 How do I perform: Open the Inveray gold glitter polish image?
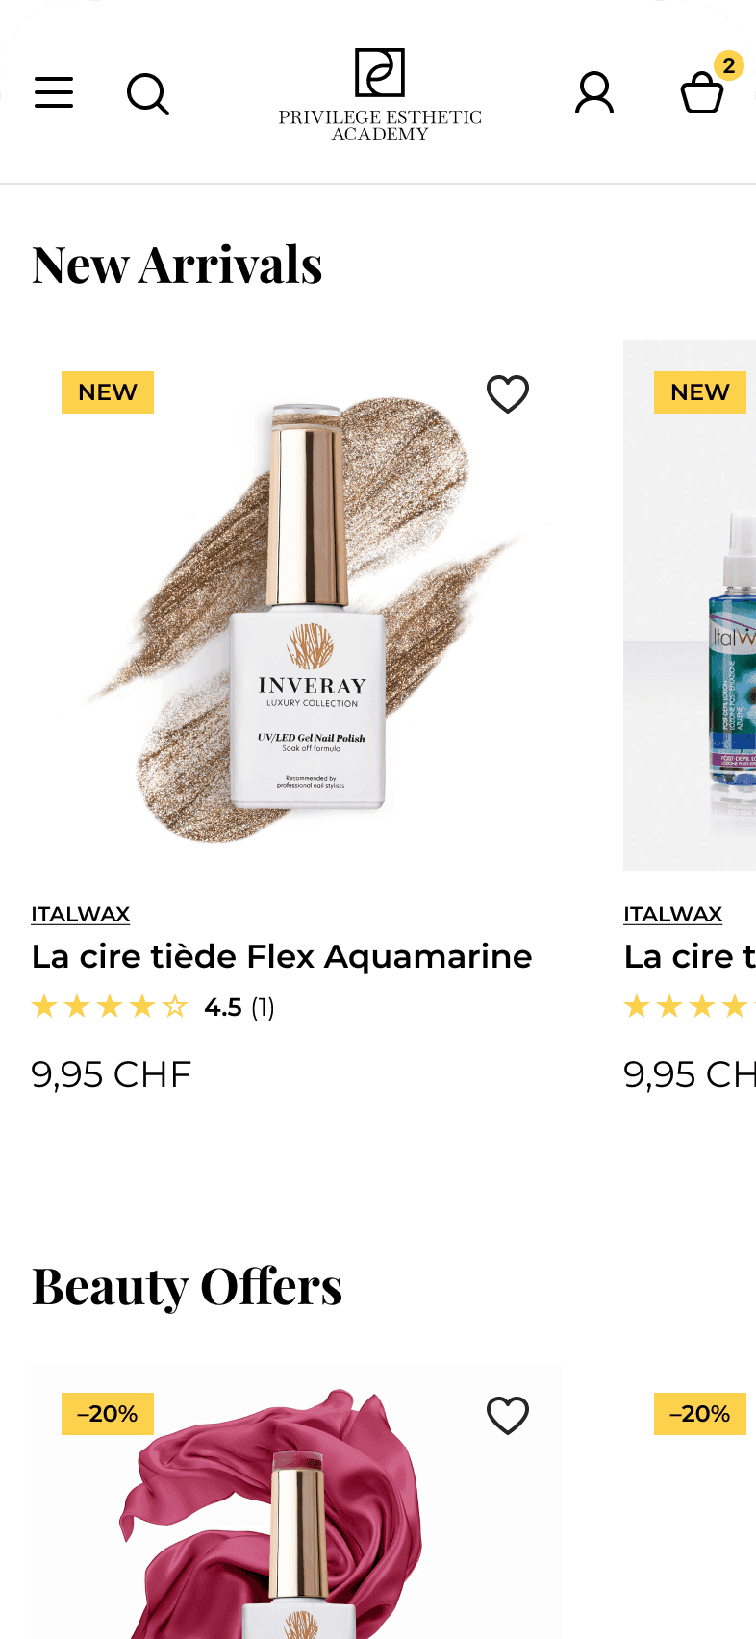click(296, 606)
